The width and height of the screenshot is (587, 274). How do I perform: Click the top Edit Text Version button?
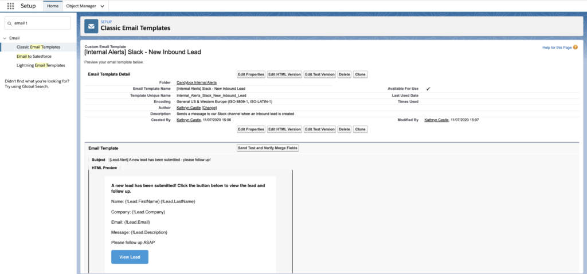click(320, 74)
